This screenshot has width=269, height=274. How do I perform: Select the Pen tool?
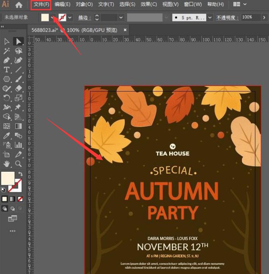(x=7, y=60)
